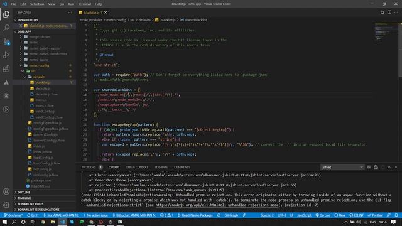Switch to the Debug Console tab
Viewport: 402px width, 226px height.
click(137, 167)
